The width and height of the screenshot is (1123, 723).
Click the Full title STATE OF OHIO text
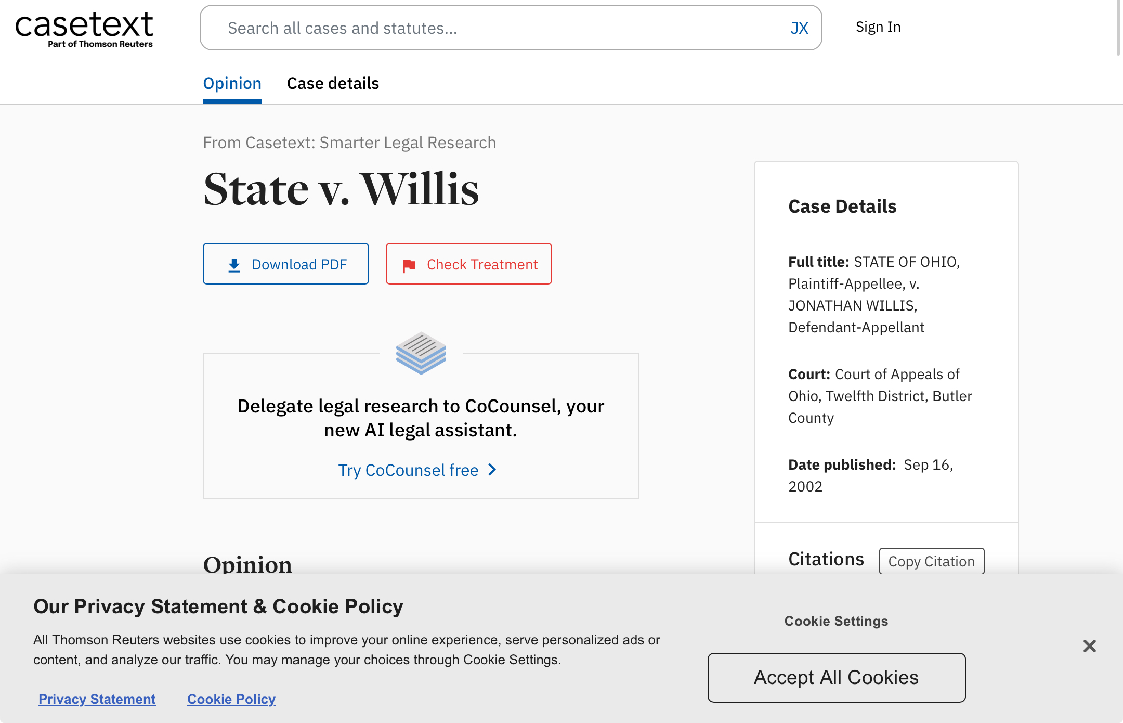[874, 294]
